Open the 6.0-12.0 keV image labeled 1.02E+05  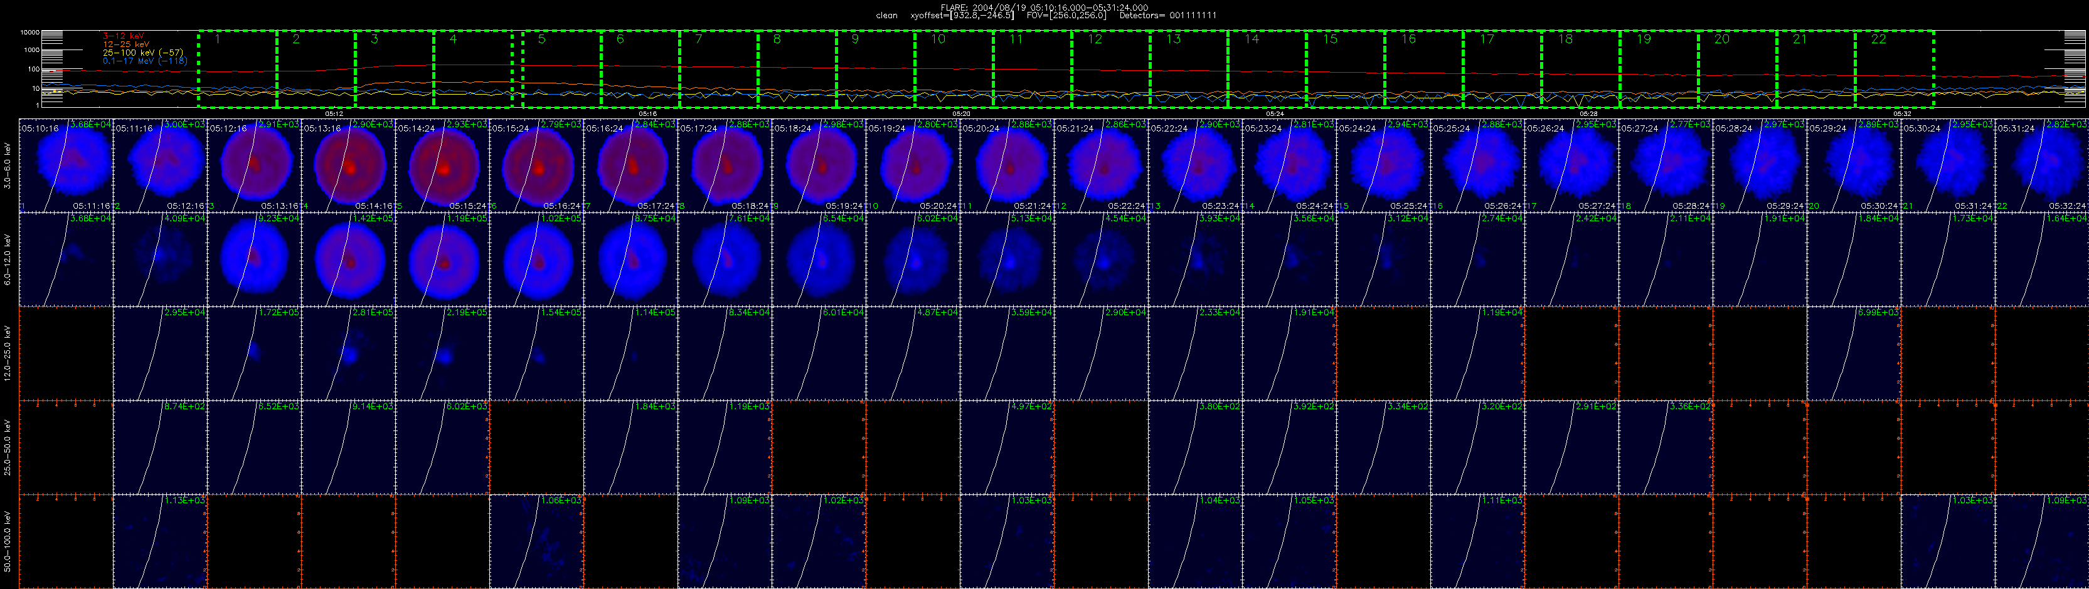(537, 259)
